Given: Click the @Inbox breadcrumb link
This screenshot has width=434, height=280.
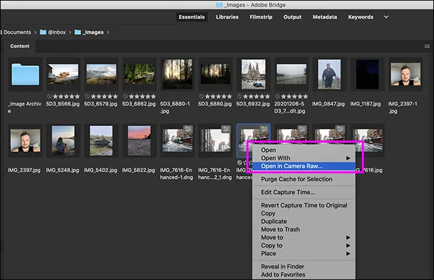Looking at the screenshot, I should pos(58,31).
